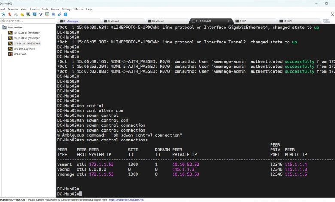Select session 192.168.1.30 (nso)
Screen dimensions: 335x202
[x=24, y=49]
